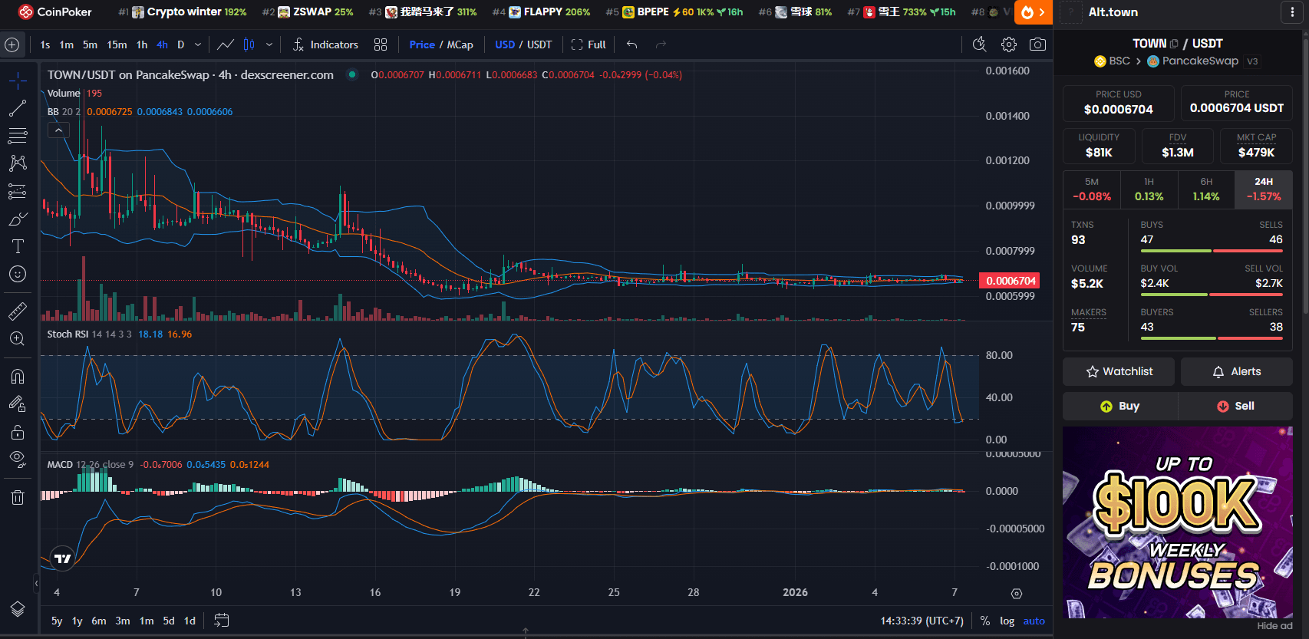Toggle auto scale on price axis

(x=1034, y=621)
